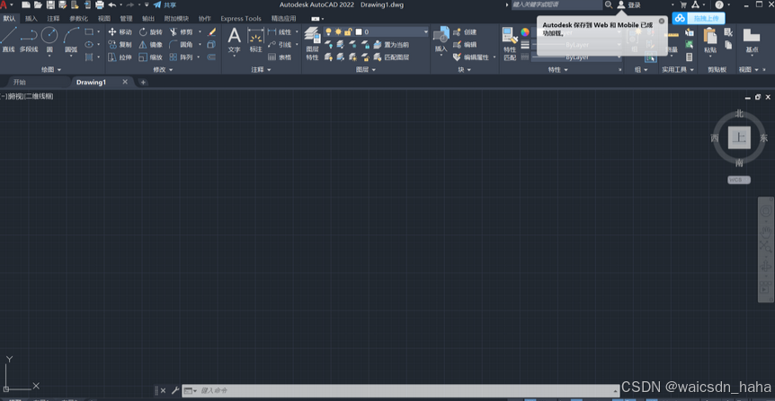This screenshot has width=775, height=401.
Task: Switch to the Start (开始) file tab
Action: click(x=19, y=82)
